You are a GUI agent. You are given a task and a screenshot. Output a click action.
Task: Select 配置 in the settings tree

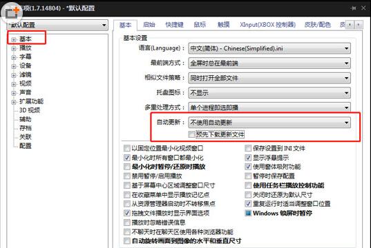click(26, 146)
